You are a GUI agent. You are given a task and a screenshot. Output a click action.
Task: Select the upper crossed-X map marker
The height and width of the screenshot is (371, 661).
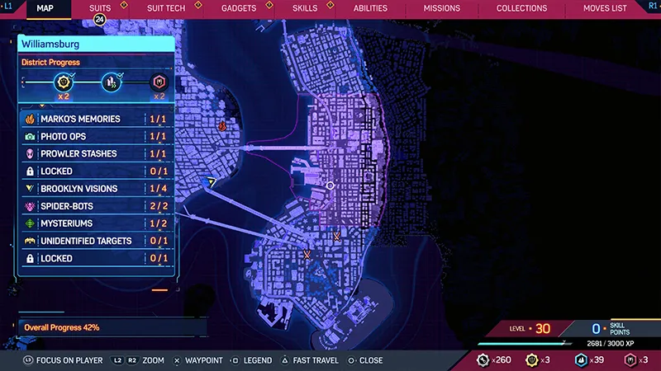click(x=336, y=237)
